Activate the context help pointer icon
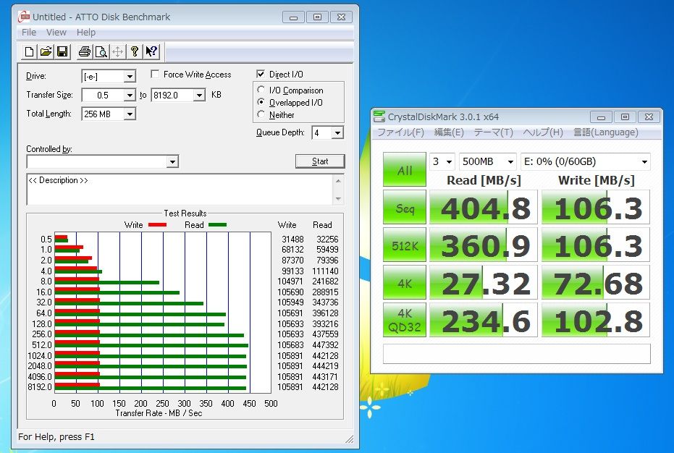This screenshot has width=674, height=453. 151,51
